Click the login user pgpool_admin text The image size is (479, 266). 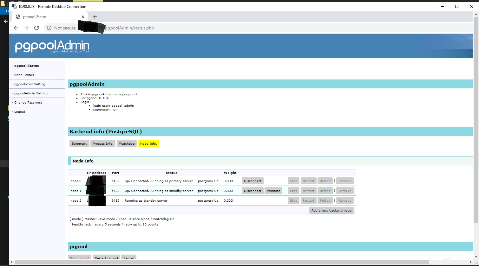tap(114, 105)
